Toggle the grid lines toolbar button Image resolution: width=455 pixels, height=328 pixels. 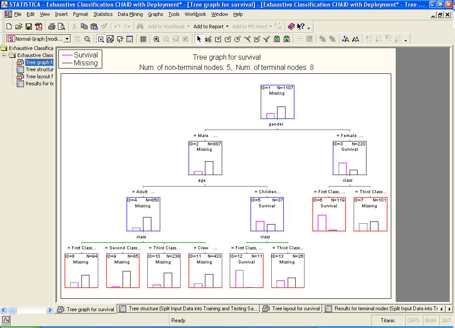(x=143, y=39)
